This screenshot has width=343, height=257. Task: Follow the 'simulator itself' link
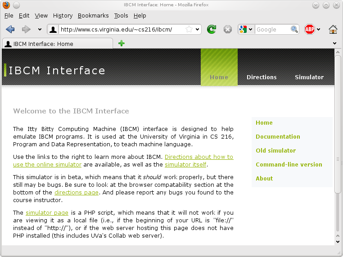point(185,165)
